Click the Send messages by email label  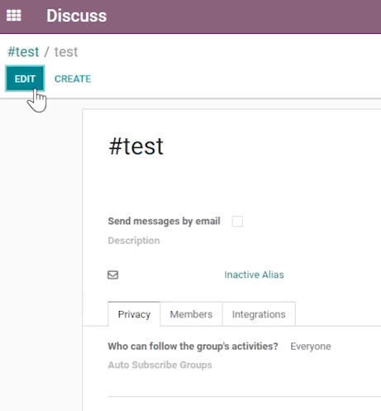(x=164, y=221)
